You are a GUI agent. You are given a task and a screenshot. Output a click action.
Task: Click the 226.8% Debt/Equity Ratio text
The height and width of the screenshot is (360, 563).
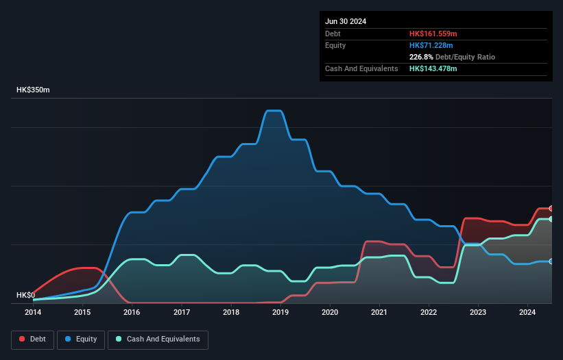(452, 57)
